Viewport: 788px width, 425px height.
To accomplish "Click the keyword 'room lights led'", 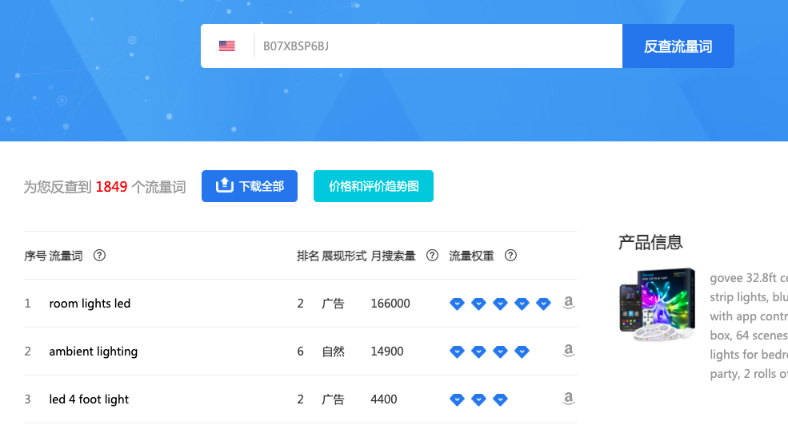I will (90, 304).
